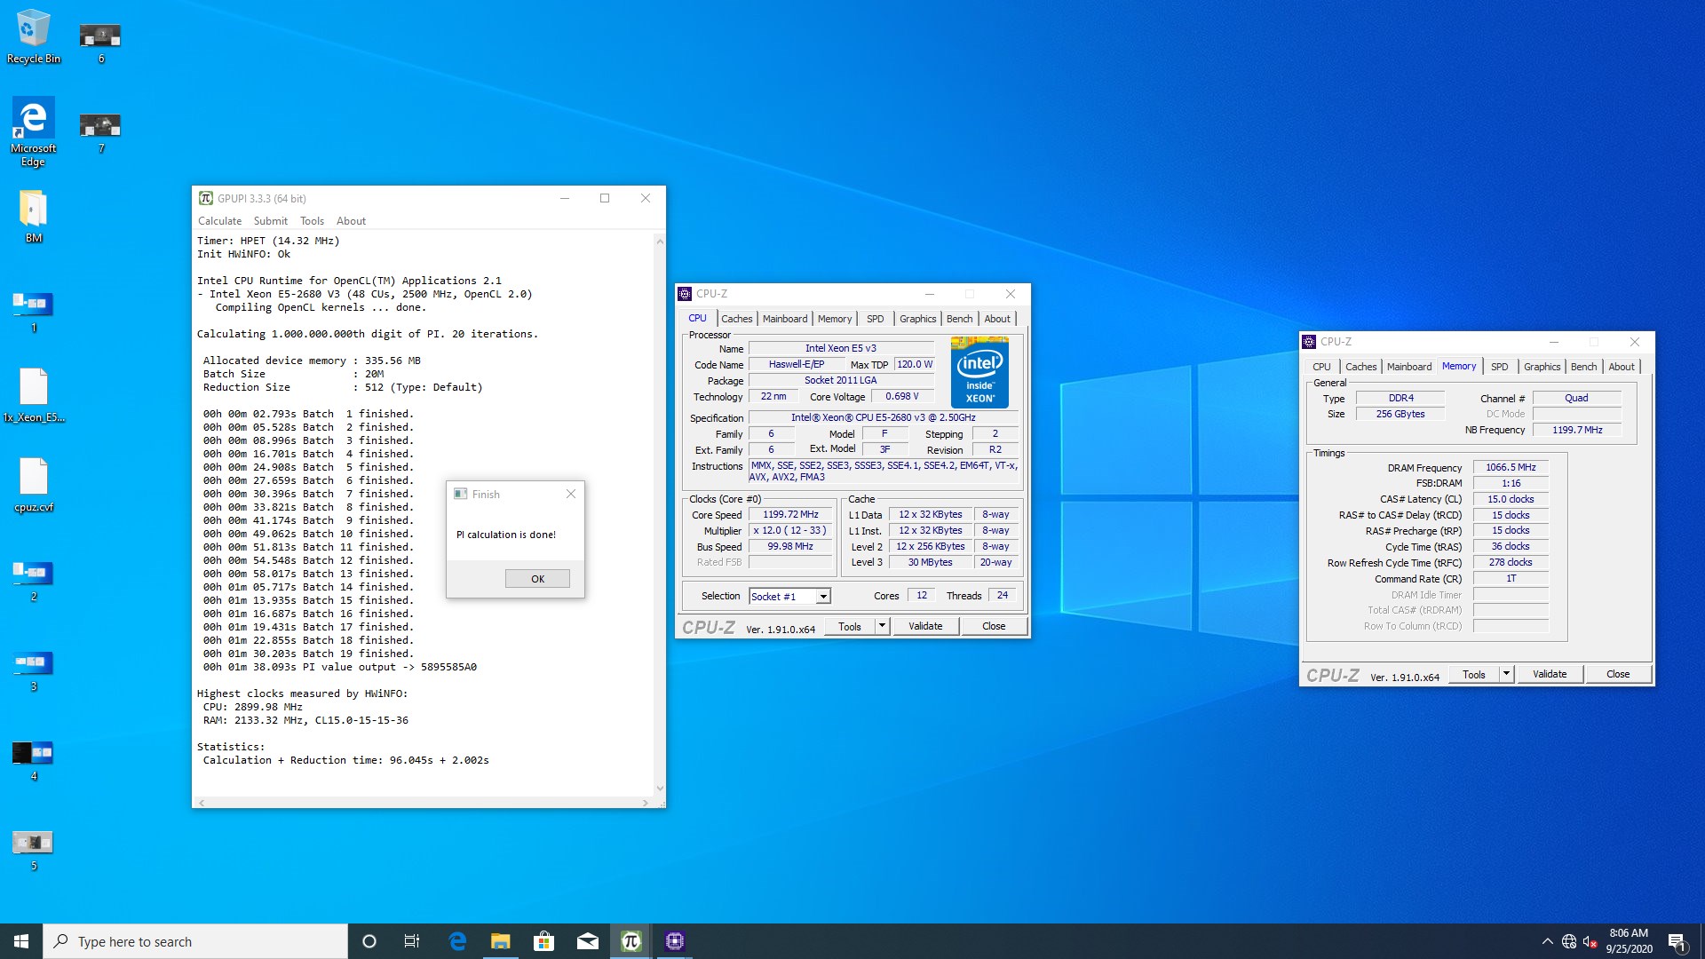The image size is (1705, 959).
Task: Click Tools button in right CPU-Z
Action: point(1474,674)
